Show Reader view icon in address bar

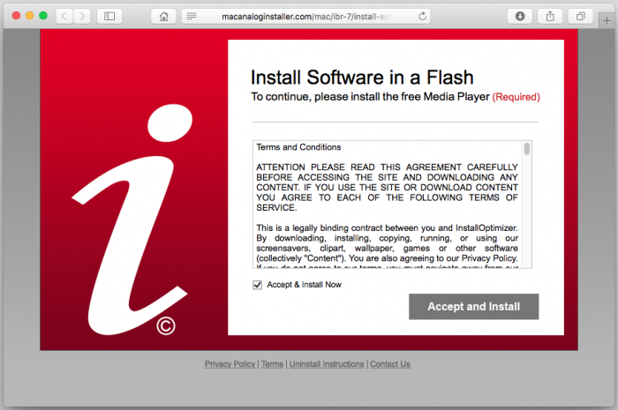[x=192, y=16]
